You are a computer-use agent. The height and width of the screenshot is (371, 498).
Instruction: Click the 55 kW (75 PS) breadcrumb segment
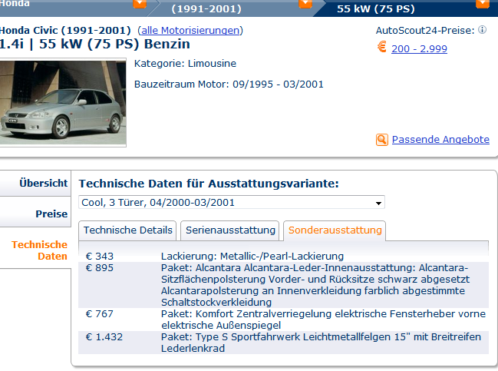[407, 8]
